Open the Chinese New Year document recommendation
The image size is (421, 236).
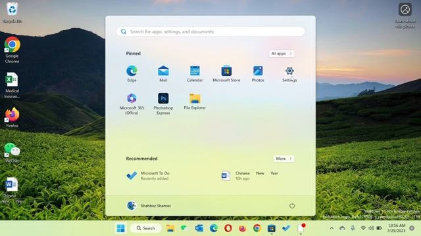pyautogui.click(x=250, y=176)
